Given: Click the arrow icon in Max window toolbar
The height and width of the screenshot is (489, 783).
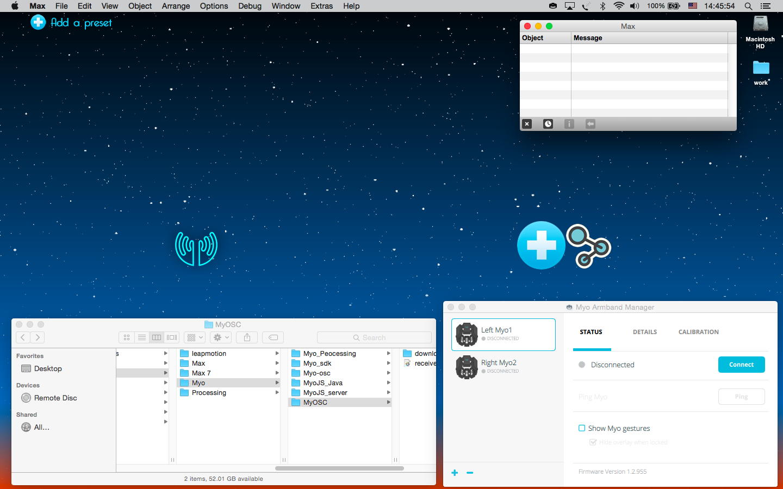Looking at the screenshot, I should 591,124.
